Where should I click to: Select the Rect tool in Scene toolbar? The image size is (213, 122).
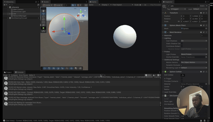[44, 22]
